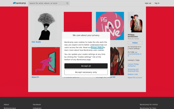
Task: Open the Facebook footer link
Action: point(37,105)
